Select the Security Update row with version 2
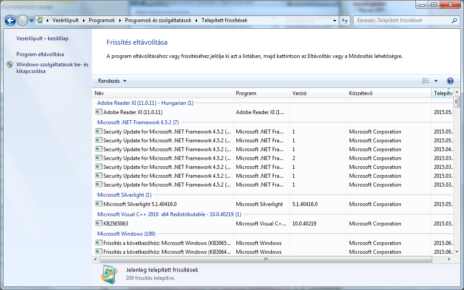464x290 pixels. pos(274,158)
